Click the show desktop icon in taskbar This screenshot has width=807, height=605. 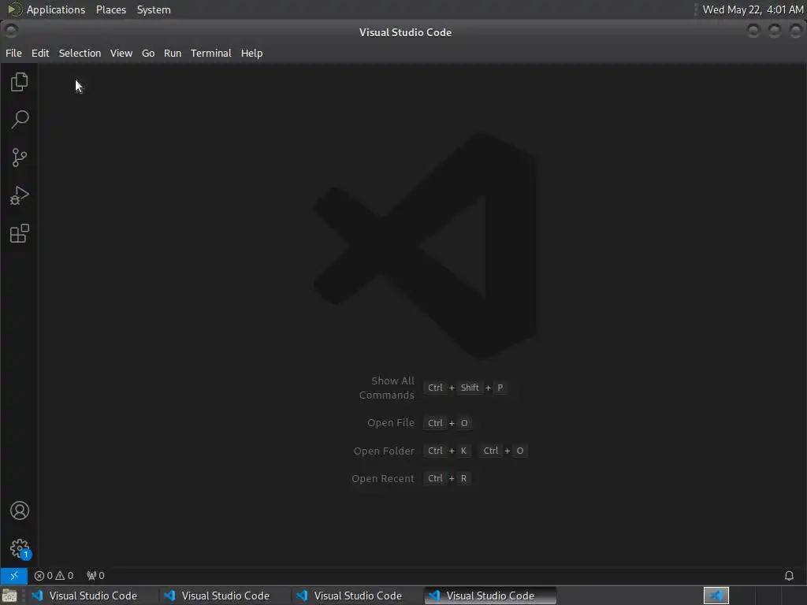(9, 596)
